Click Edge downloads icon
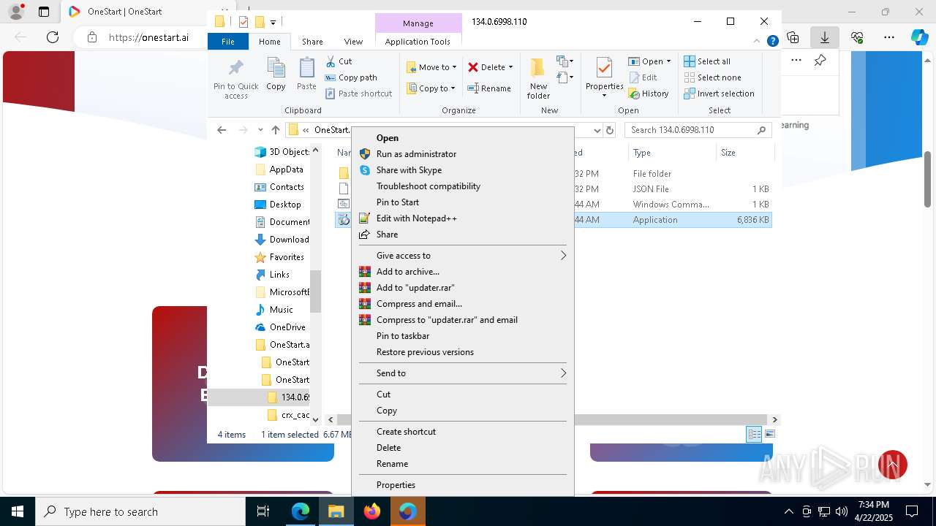936x526 pixels. coord(825,37)
